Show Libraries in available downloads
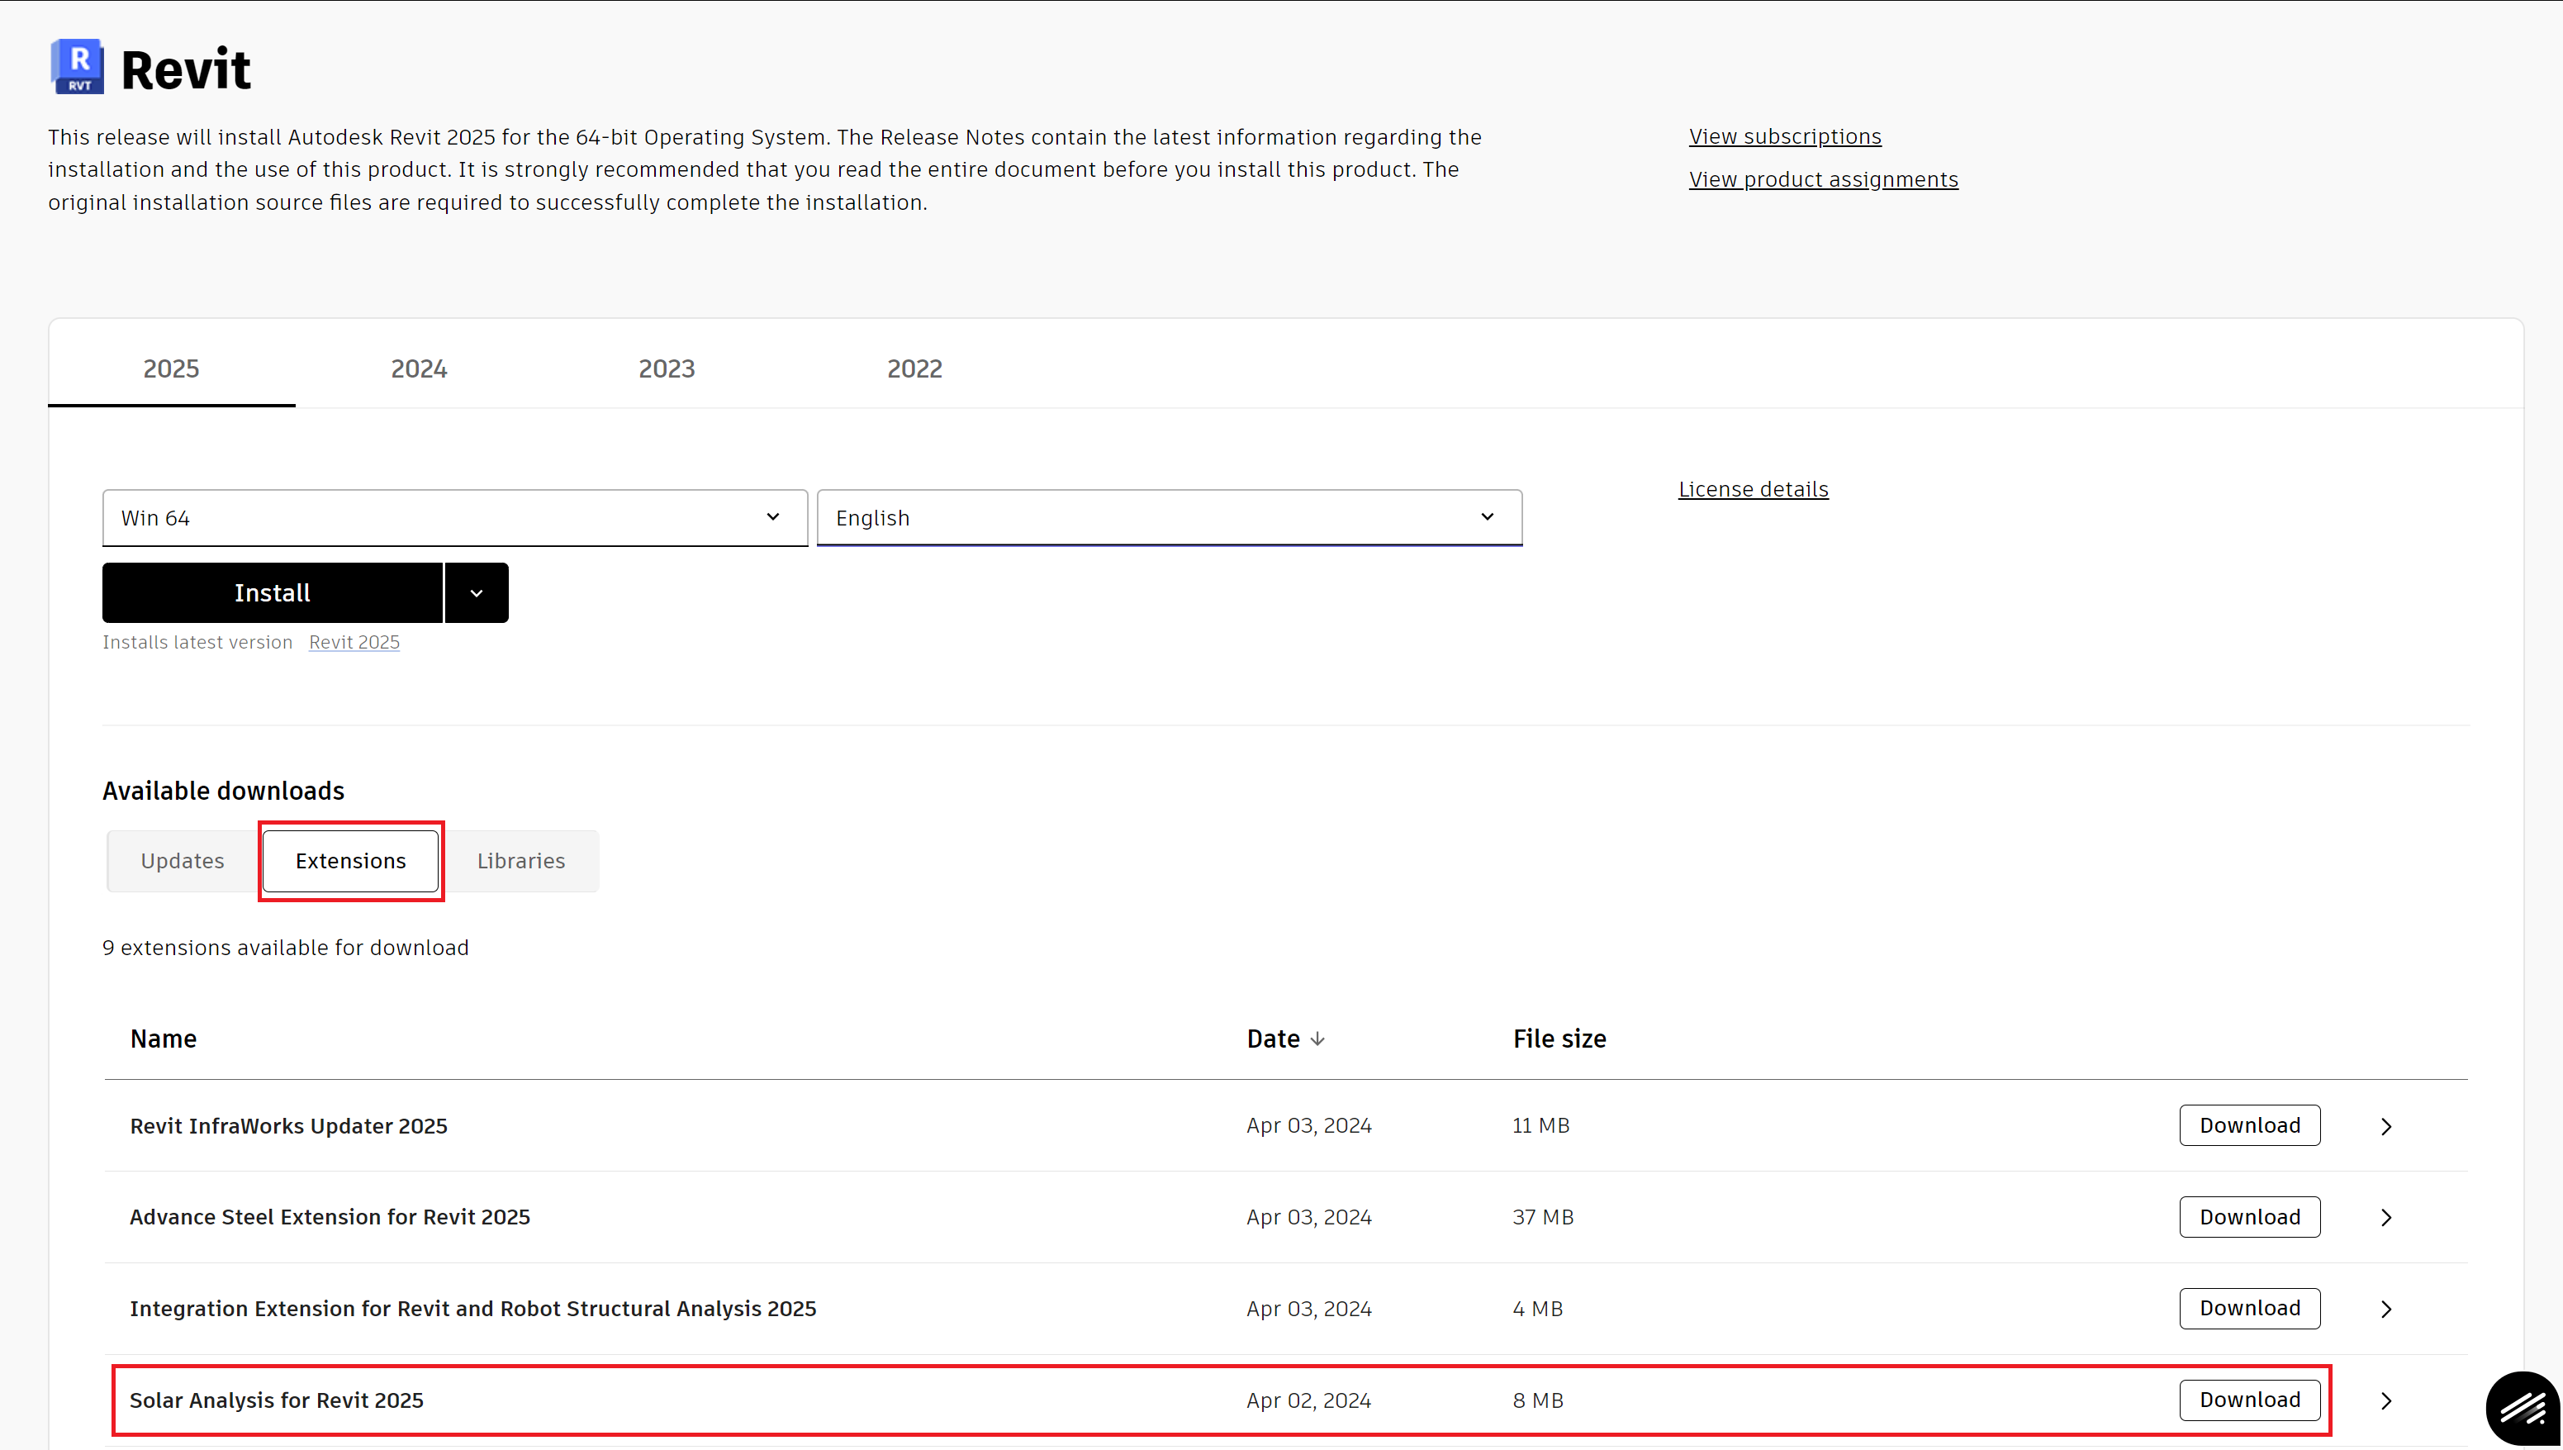This screenshot has width=2563, height=1450. (520, 860)
